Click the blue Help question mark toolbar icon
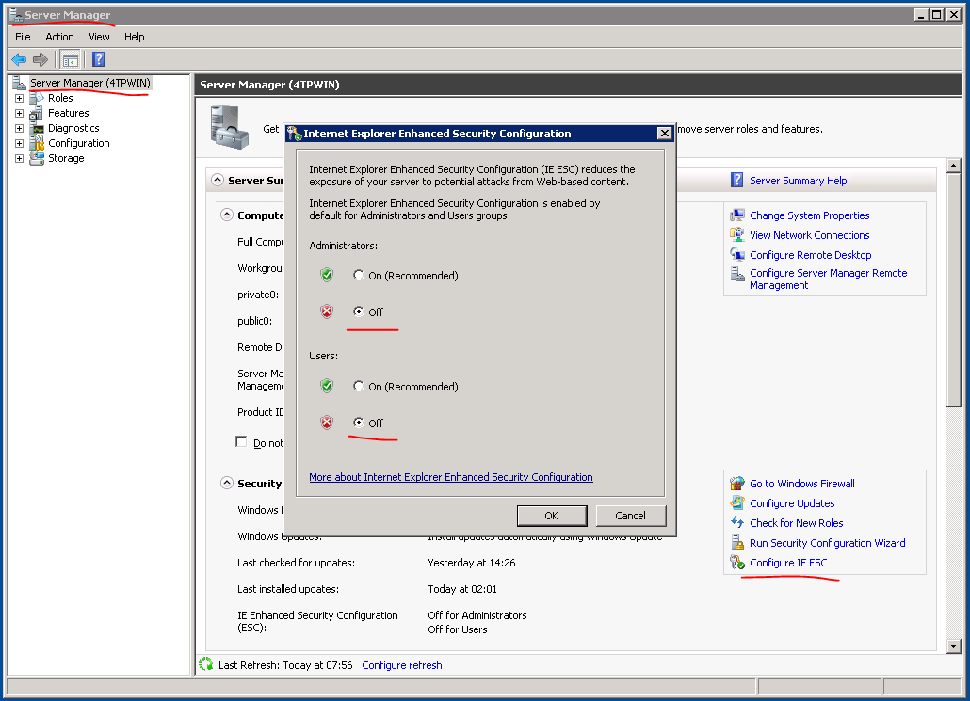970x701 pixels. pos(98,59)
